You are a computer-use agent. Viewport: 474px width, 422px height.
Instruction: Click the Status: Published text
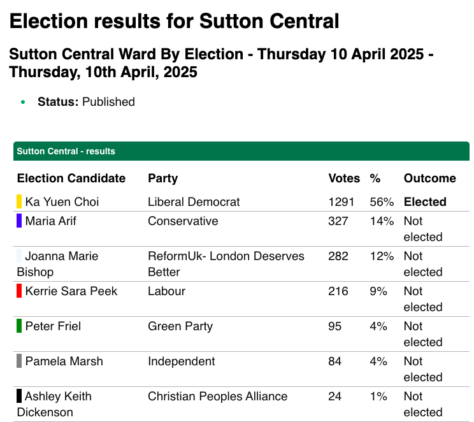click(86, 102)
